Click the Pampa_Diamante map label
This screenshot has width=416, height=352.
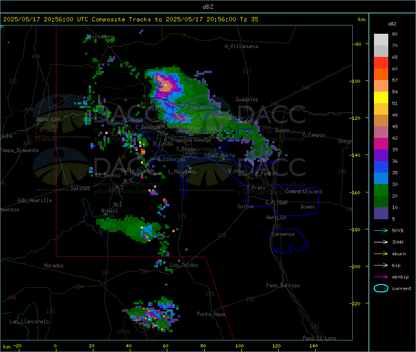(19, 150)
